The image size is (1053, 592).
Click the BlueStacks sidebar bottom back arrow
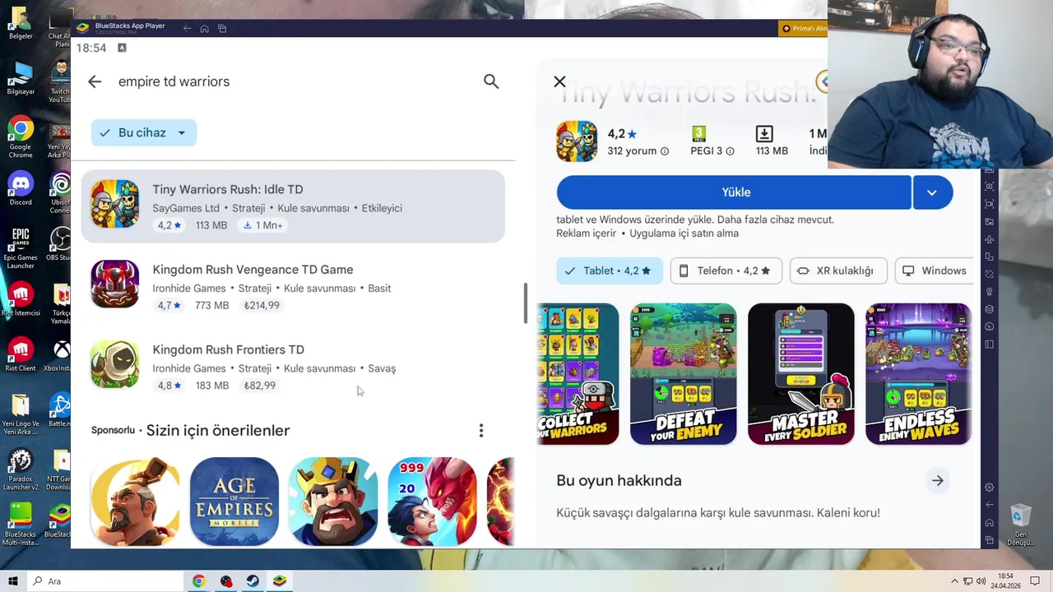coord(990,504)
